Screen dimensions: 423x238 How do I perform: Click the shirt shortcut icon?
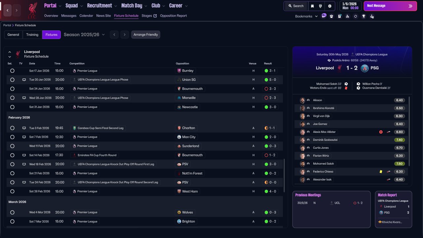(331, 16)
